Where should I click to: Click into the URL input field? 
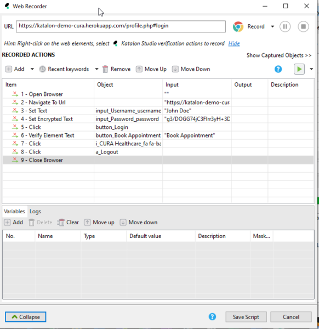tap(121, 26)
